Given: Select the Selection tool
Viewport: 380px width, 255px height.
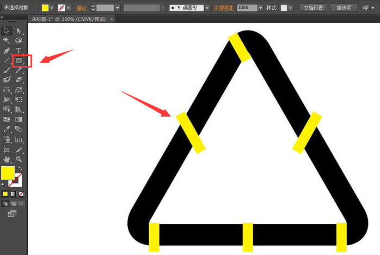Looking at the screenshot, I should click(7, 31).
